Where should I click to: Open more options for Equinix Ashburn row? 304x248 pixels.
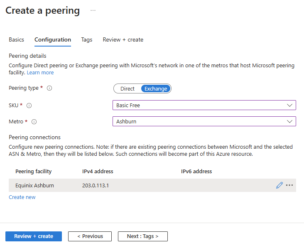[289, 185]
